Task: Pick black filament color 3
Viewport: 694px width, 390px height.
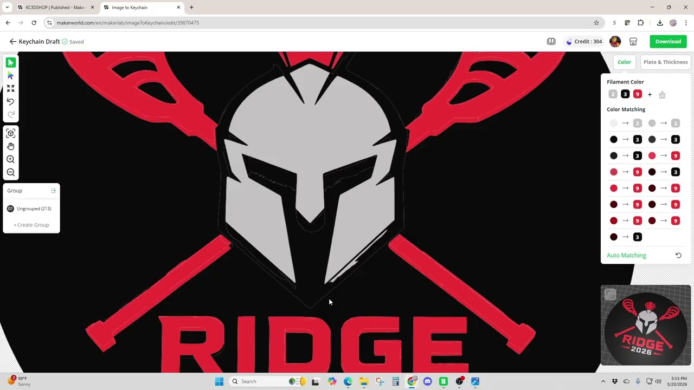Action: point(625,95)
